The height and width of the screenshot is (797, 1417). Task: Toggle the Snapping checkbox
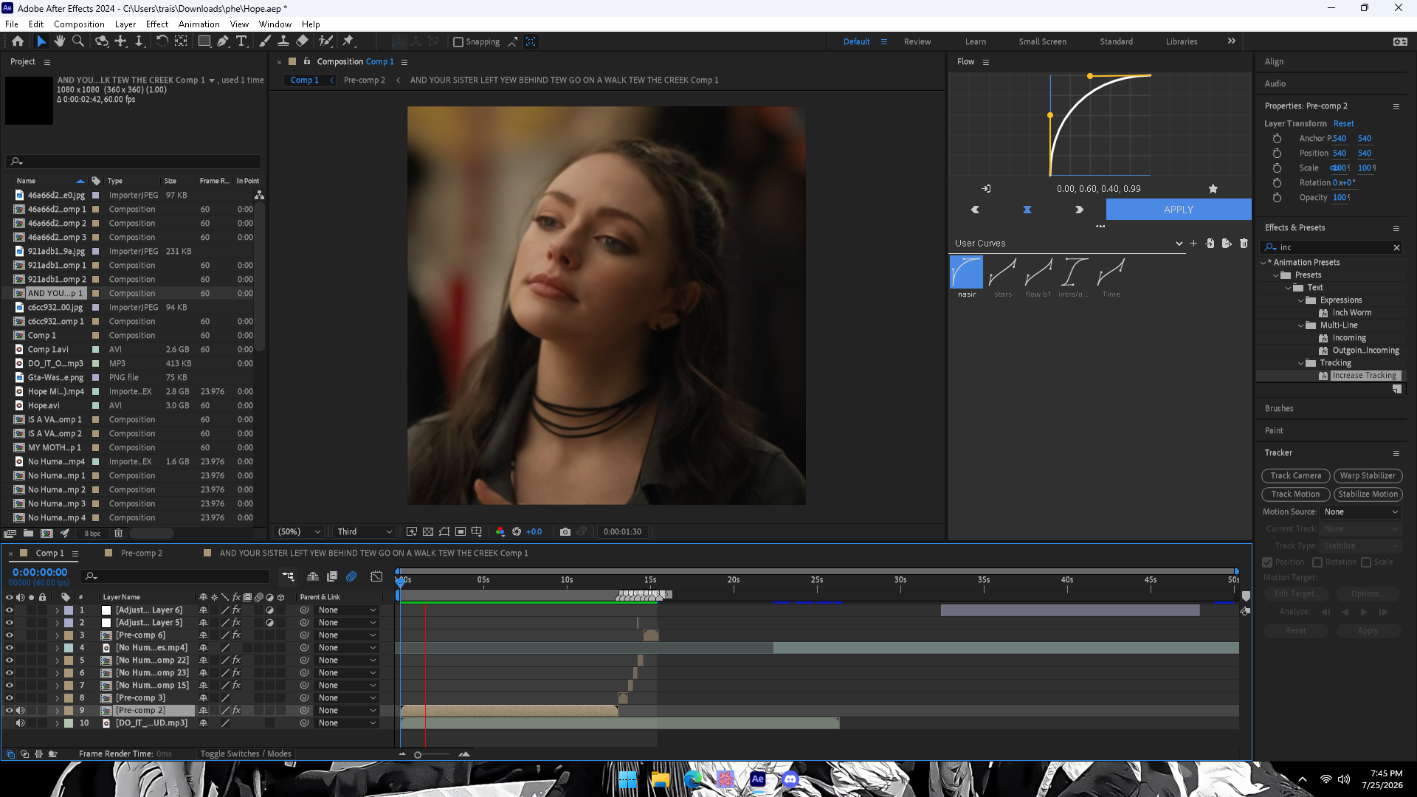tap(458, 42)
